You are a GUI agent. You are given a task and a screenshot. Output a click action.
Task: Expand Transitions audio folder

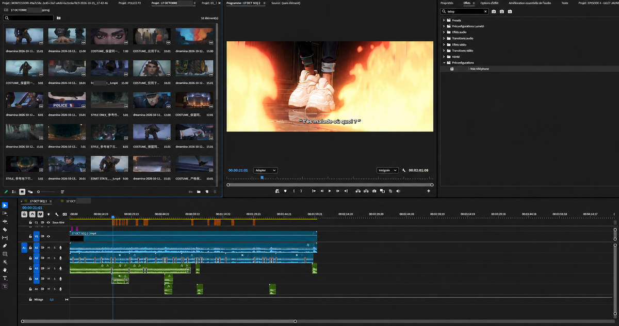tap(444, 38)
